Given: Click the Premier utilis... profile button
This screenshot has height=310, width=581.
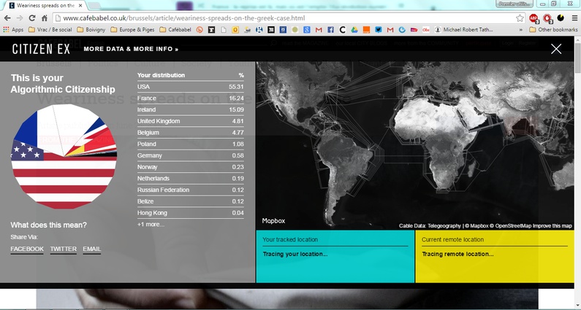Looking at the screenshot, I should [x=514, y=4].
